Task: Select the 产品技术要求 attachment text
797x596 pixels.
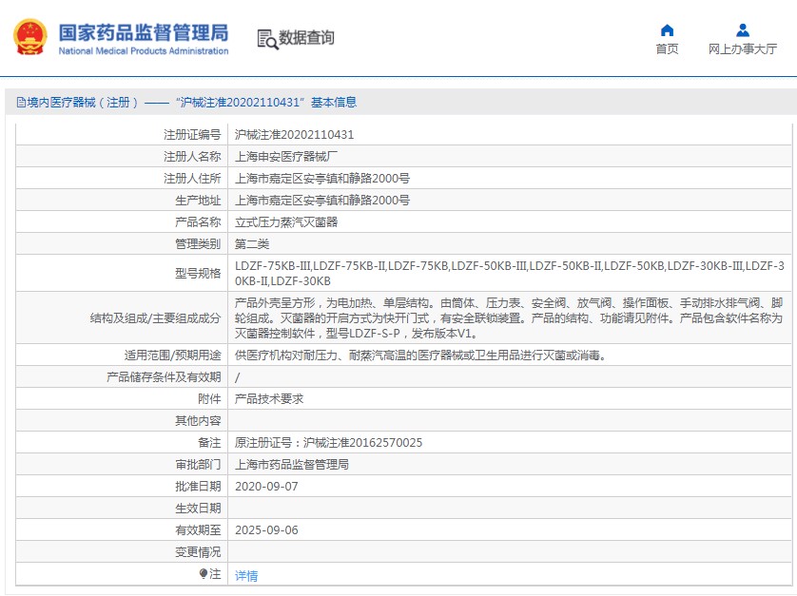Action: pos(269,399)
